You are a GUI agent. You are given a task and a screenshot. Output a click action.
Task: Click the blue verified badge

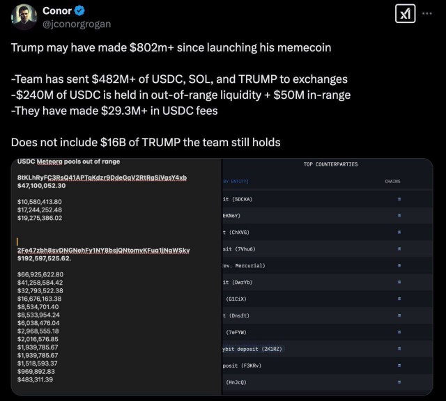tap(80, 11)
